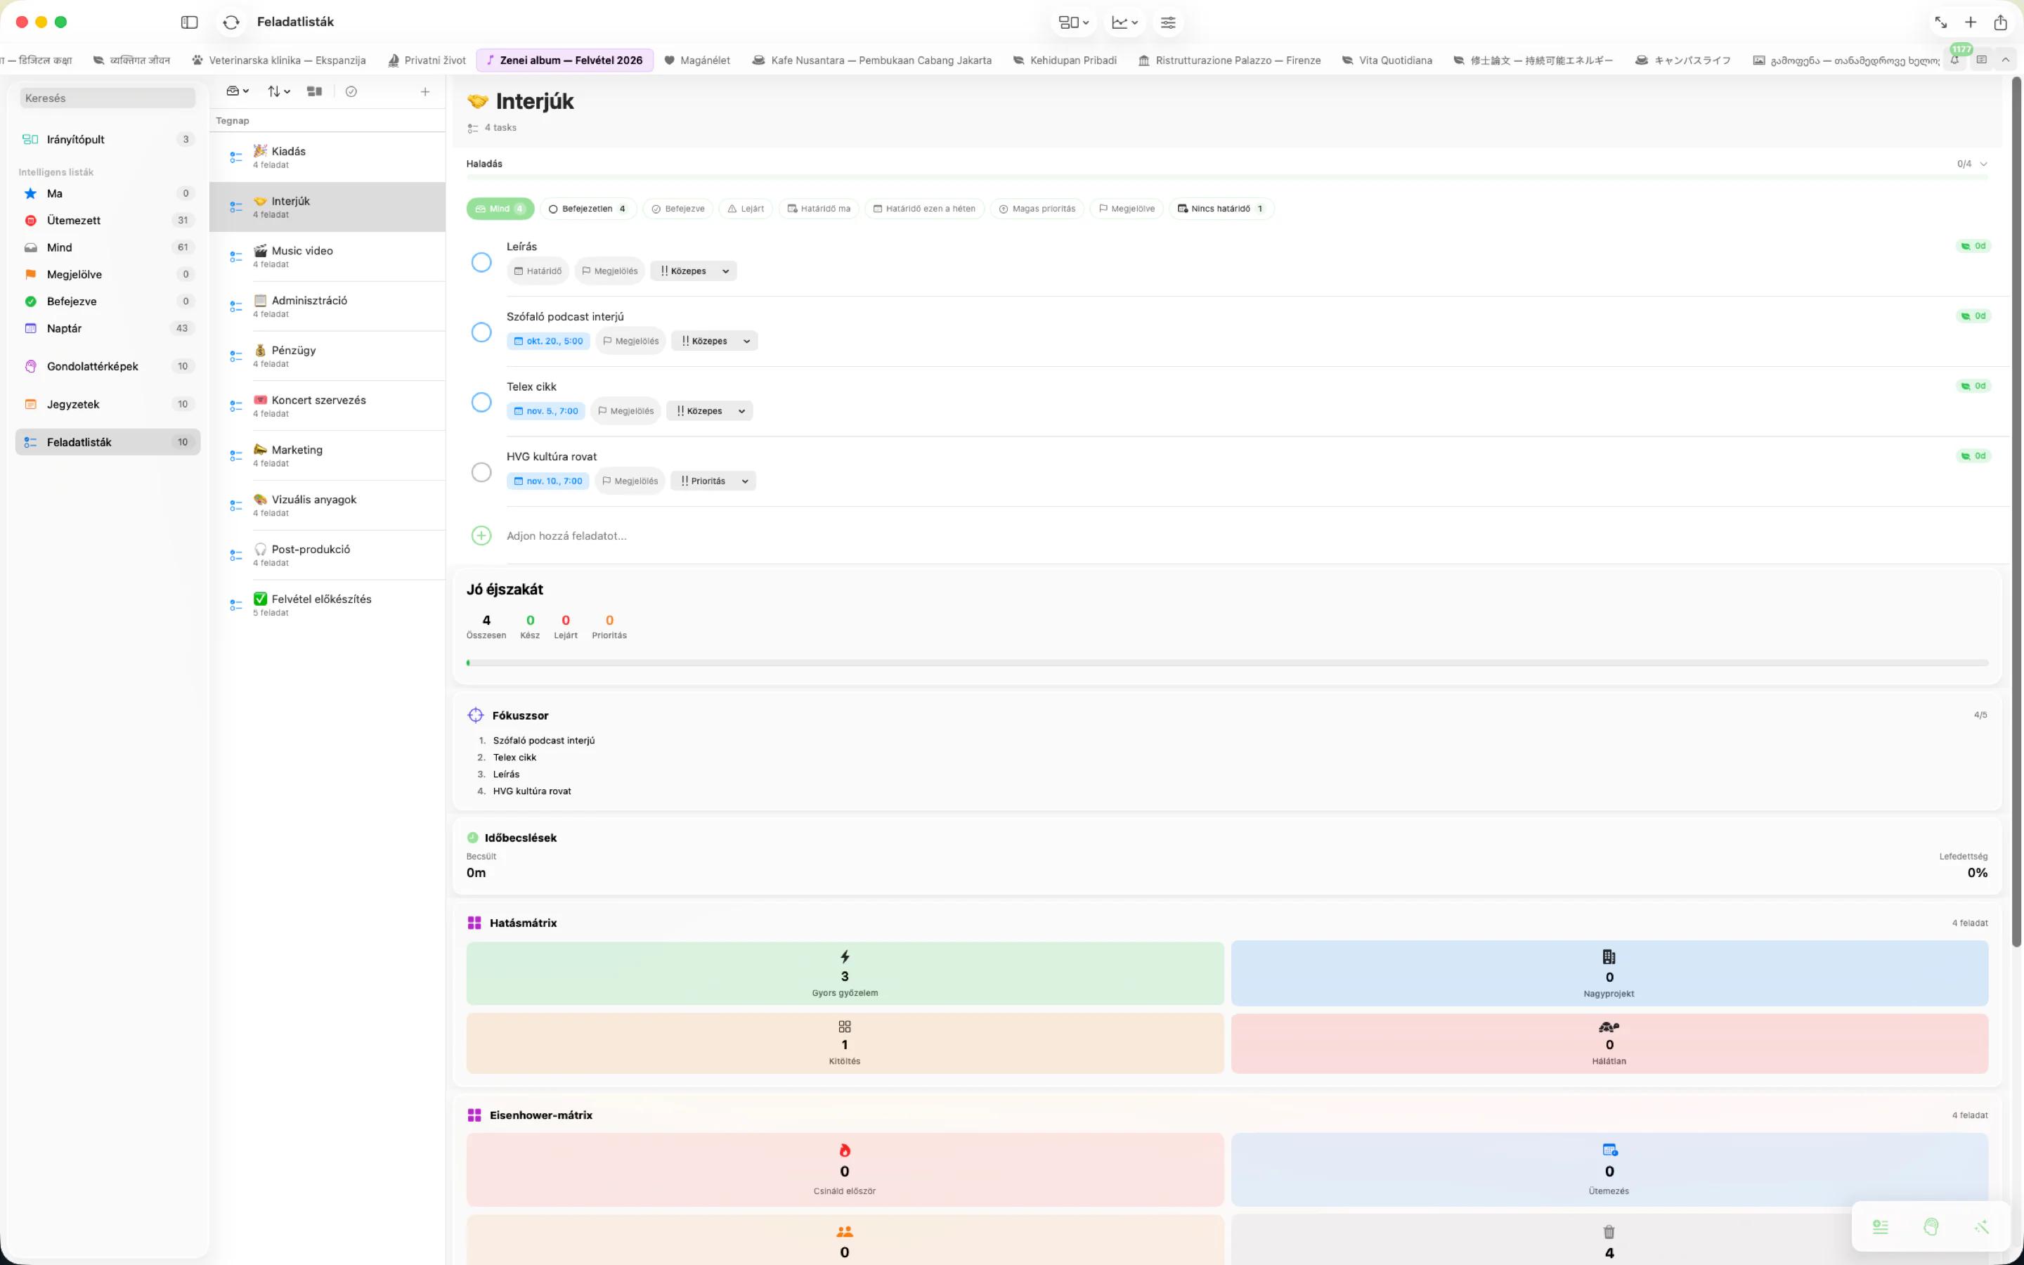Mark Telex cikk task as complete
The height and width of the screenshot is (1265, 2024).
coord(481,403)
